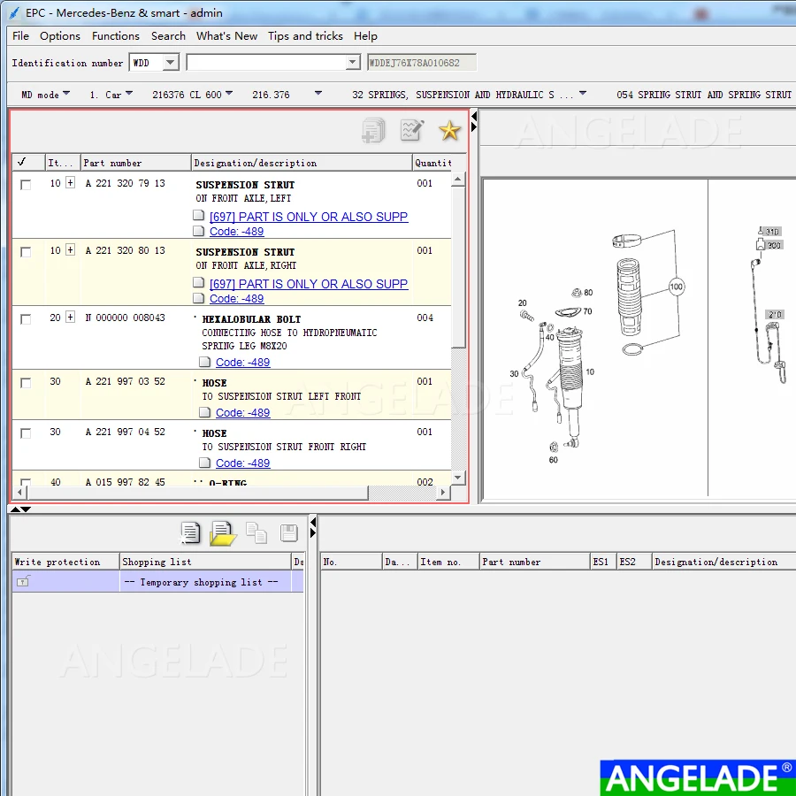Screen dimensions: 796x796
Task: Click the parts list scroll down arrow
Action: pos(458,478)
